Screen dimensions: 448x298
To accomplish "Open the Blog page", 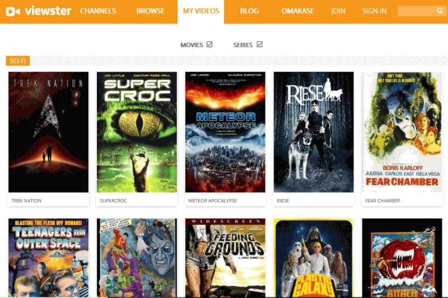I will pos(249,11).
